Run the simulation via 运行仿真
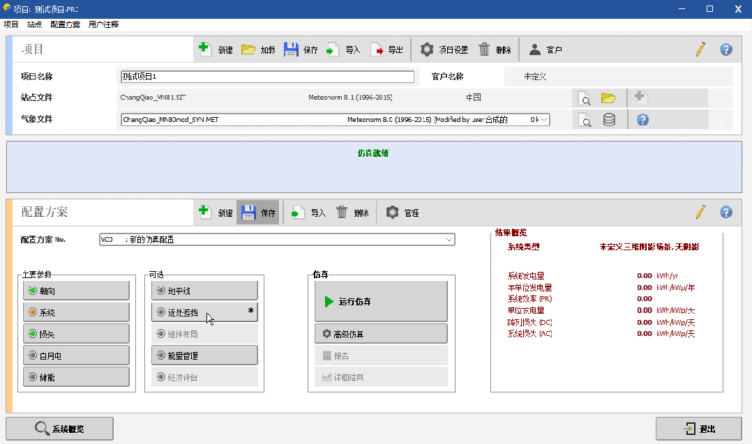This screenshot has width=752, height=444. [x=380, y=301]
